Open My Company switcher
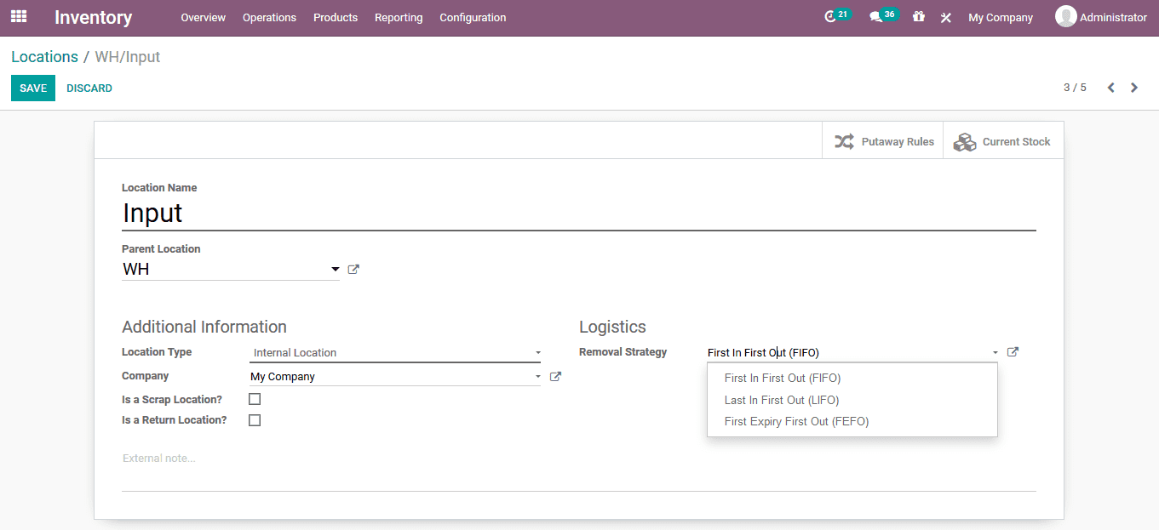The height and width of the screenshot is (530, 1159). point(1001,17)
